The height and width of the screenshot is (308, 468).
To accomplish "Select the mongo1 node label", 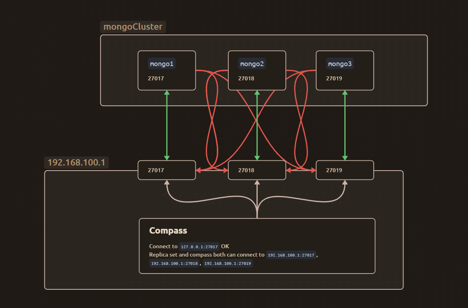I will click(161, 64).
